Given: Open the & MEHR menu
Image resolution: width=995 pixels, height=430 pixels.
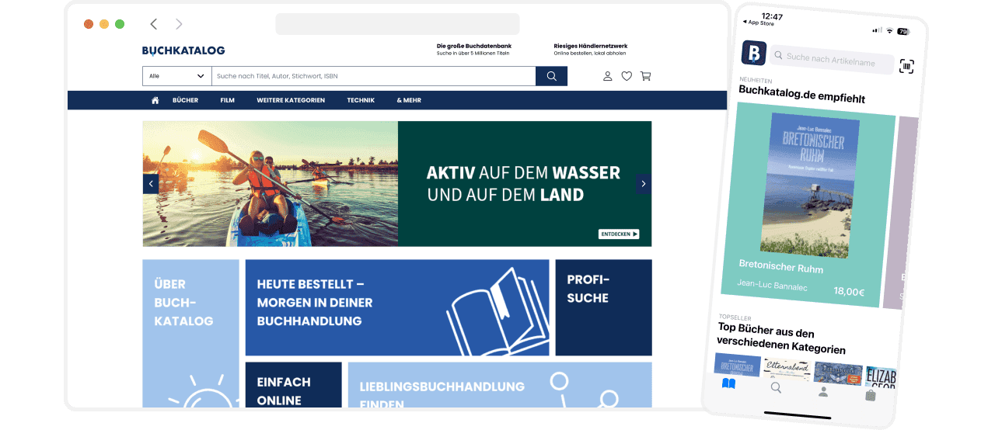Looking at the screenshot, I should (x=409, y=100).
